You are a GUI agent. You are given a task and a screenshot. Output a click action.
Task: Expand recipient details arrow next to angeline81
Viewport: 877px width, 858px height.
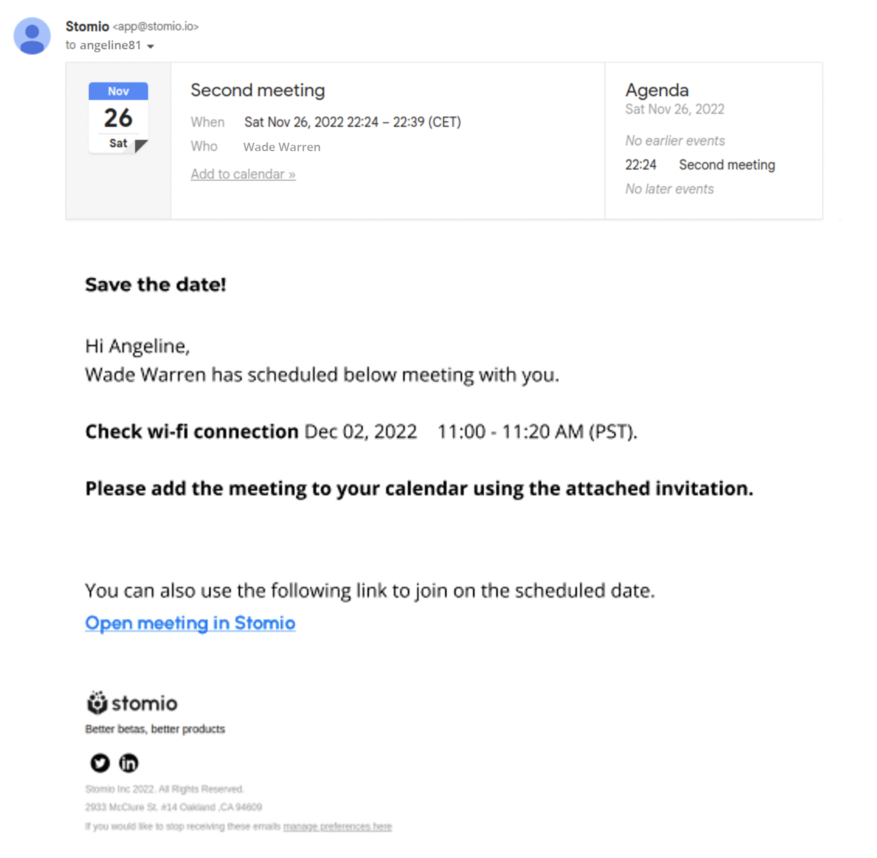(151, 46)
